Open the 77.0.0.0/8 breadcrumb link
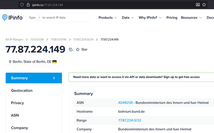This screenshot has height=133, width=214. 37,40
